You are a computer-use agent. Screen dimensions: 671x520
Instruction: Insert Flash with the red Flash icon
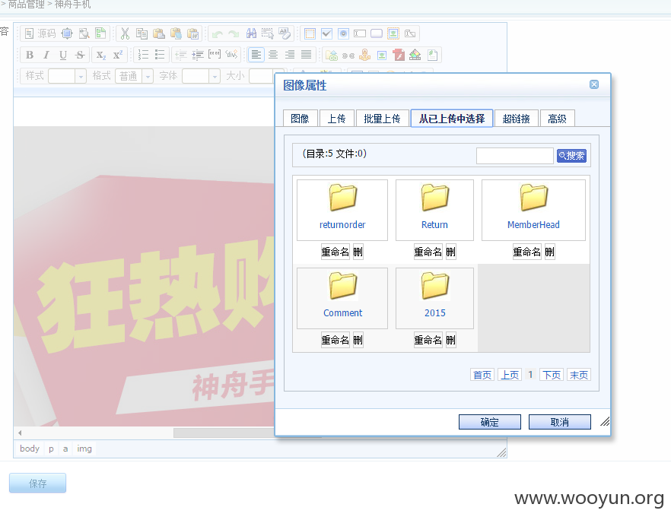point(399,55)
